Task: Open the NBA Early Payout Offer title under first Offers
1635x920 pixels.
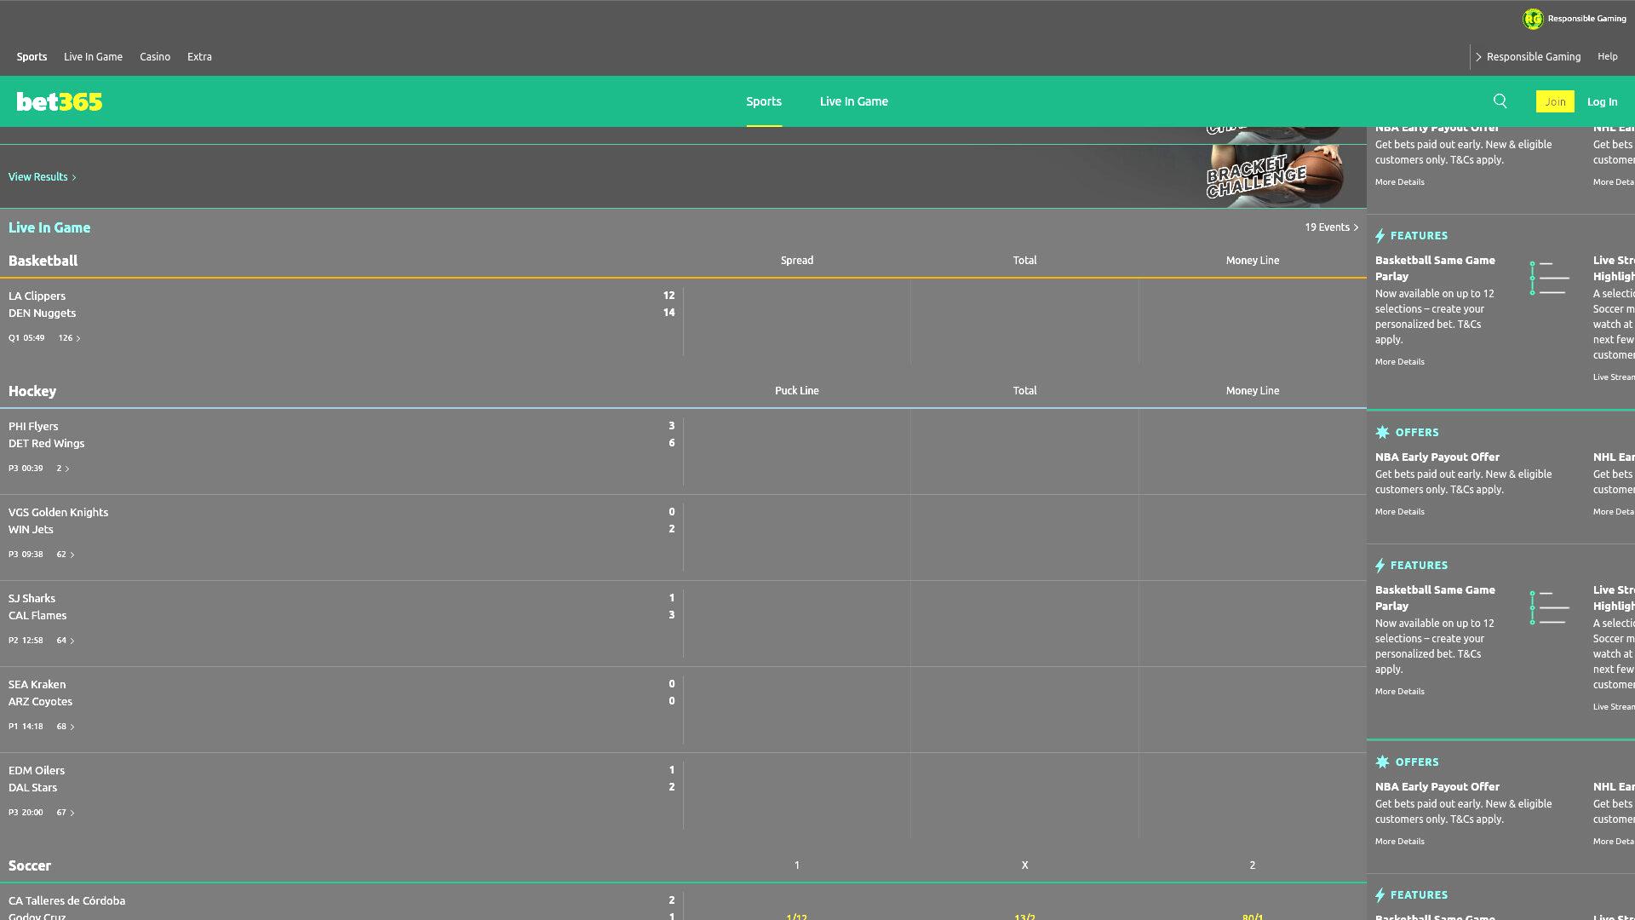Action: coord(1437,457)
